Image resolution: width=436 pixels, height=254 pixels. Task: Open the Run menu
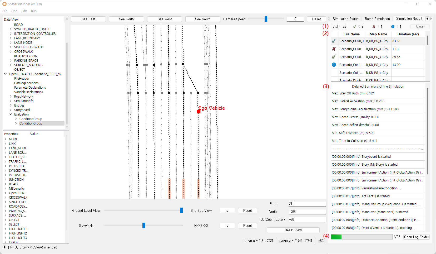click(34, 11)
